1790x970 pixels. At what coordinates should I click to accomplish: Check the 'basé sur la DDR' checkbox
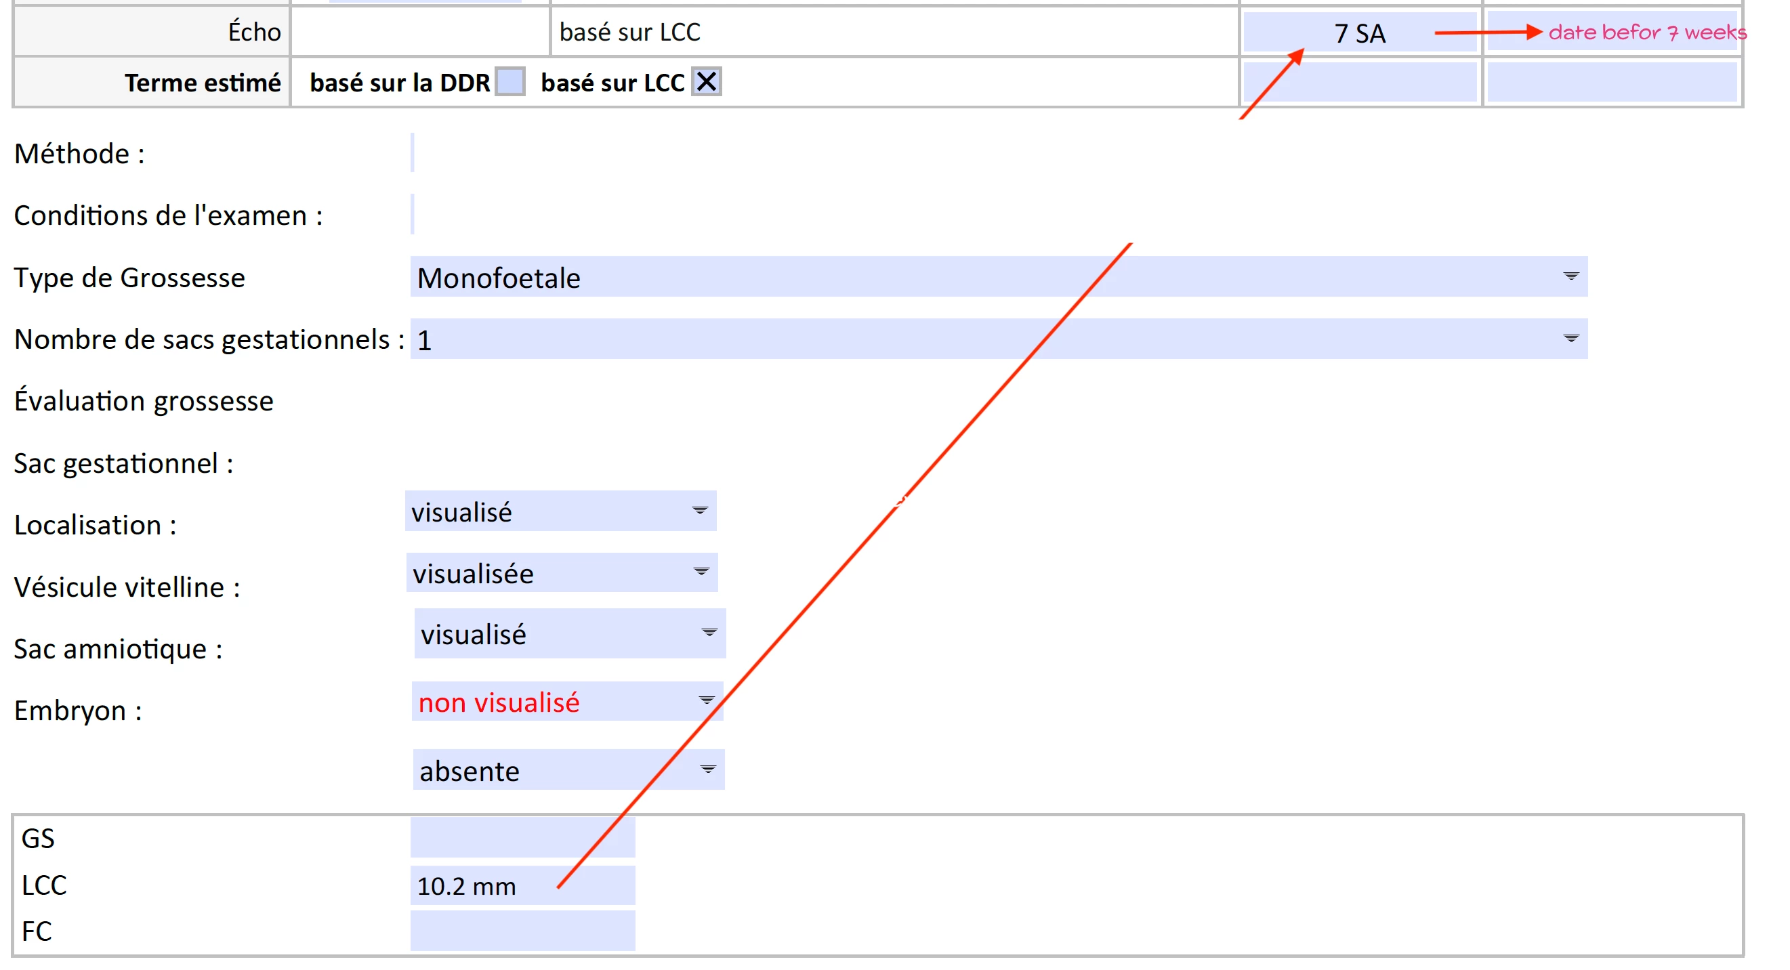click(509, 82)
